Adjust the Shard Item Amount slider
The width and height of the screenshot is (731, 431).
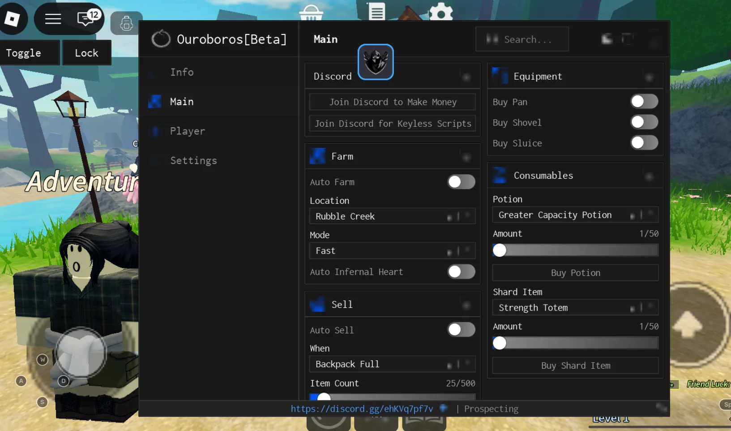tap(575, 343)
